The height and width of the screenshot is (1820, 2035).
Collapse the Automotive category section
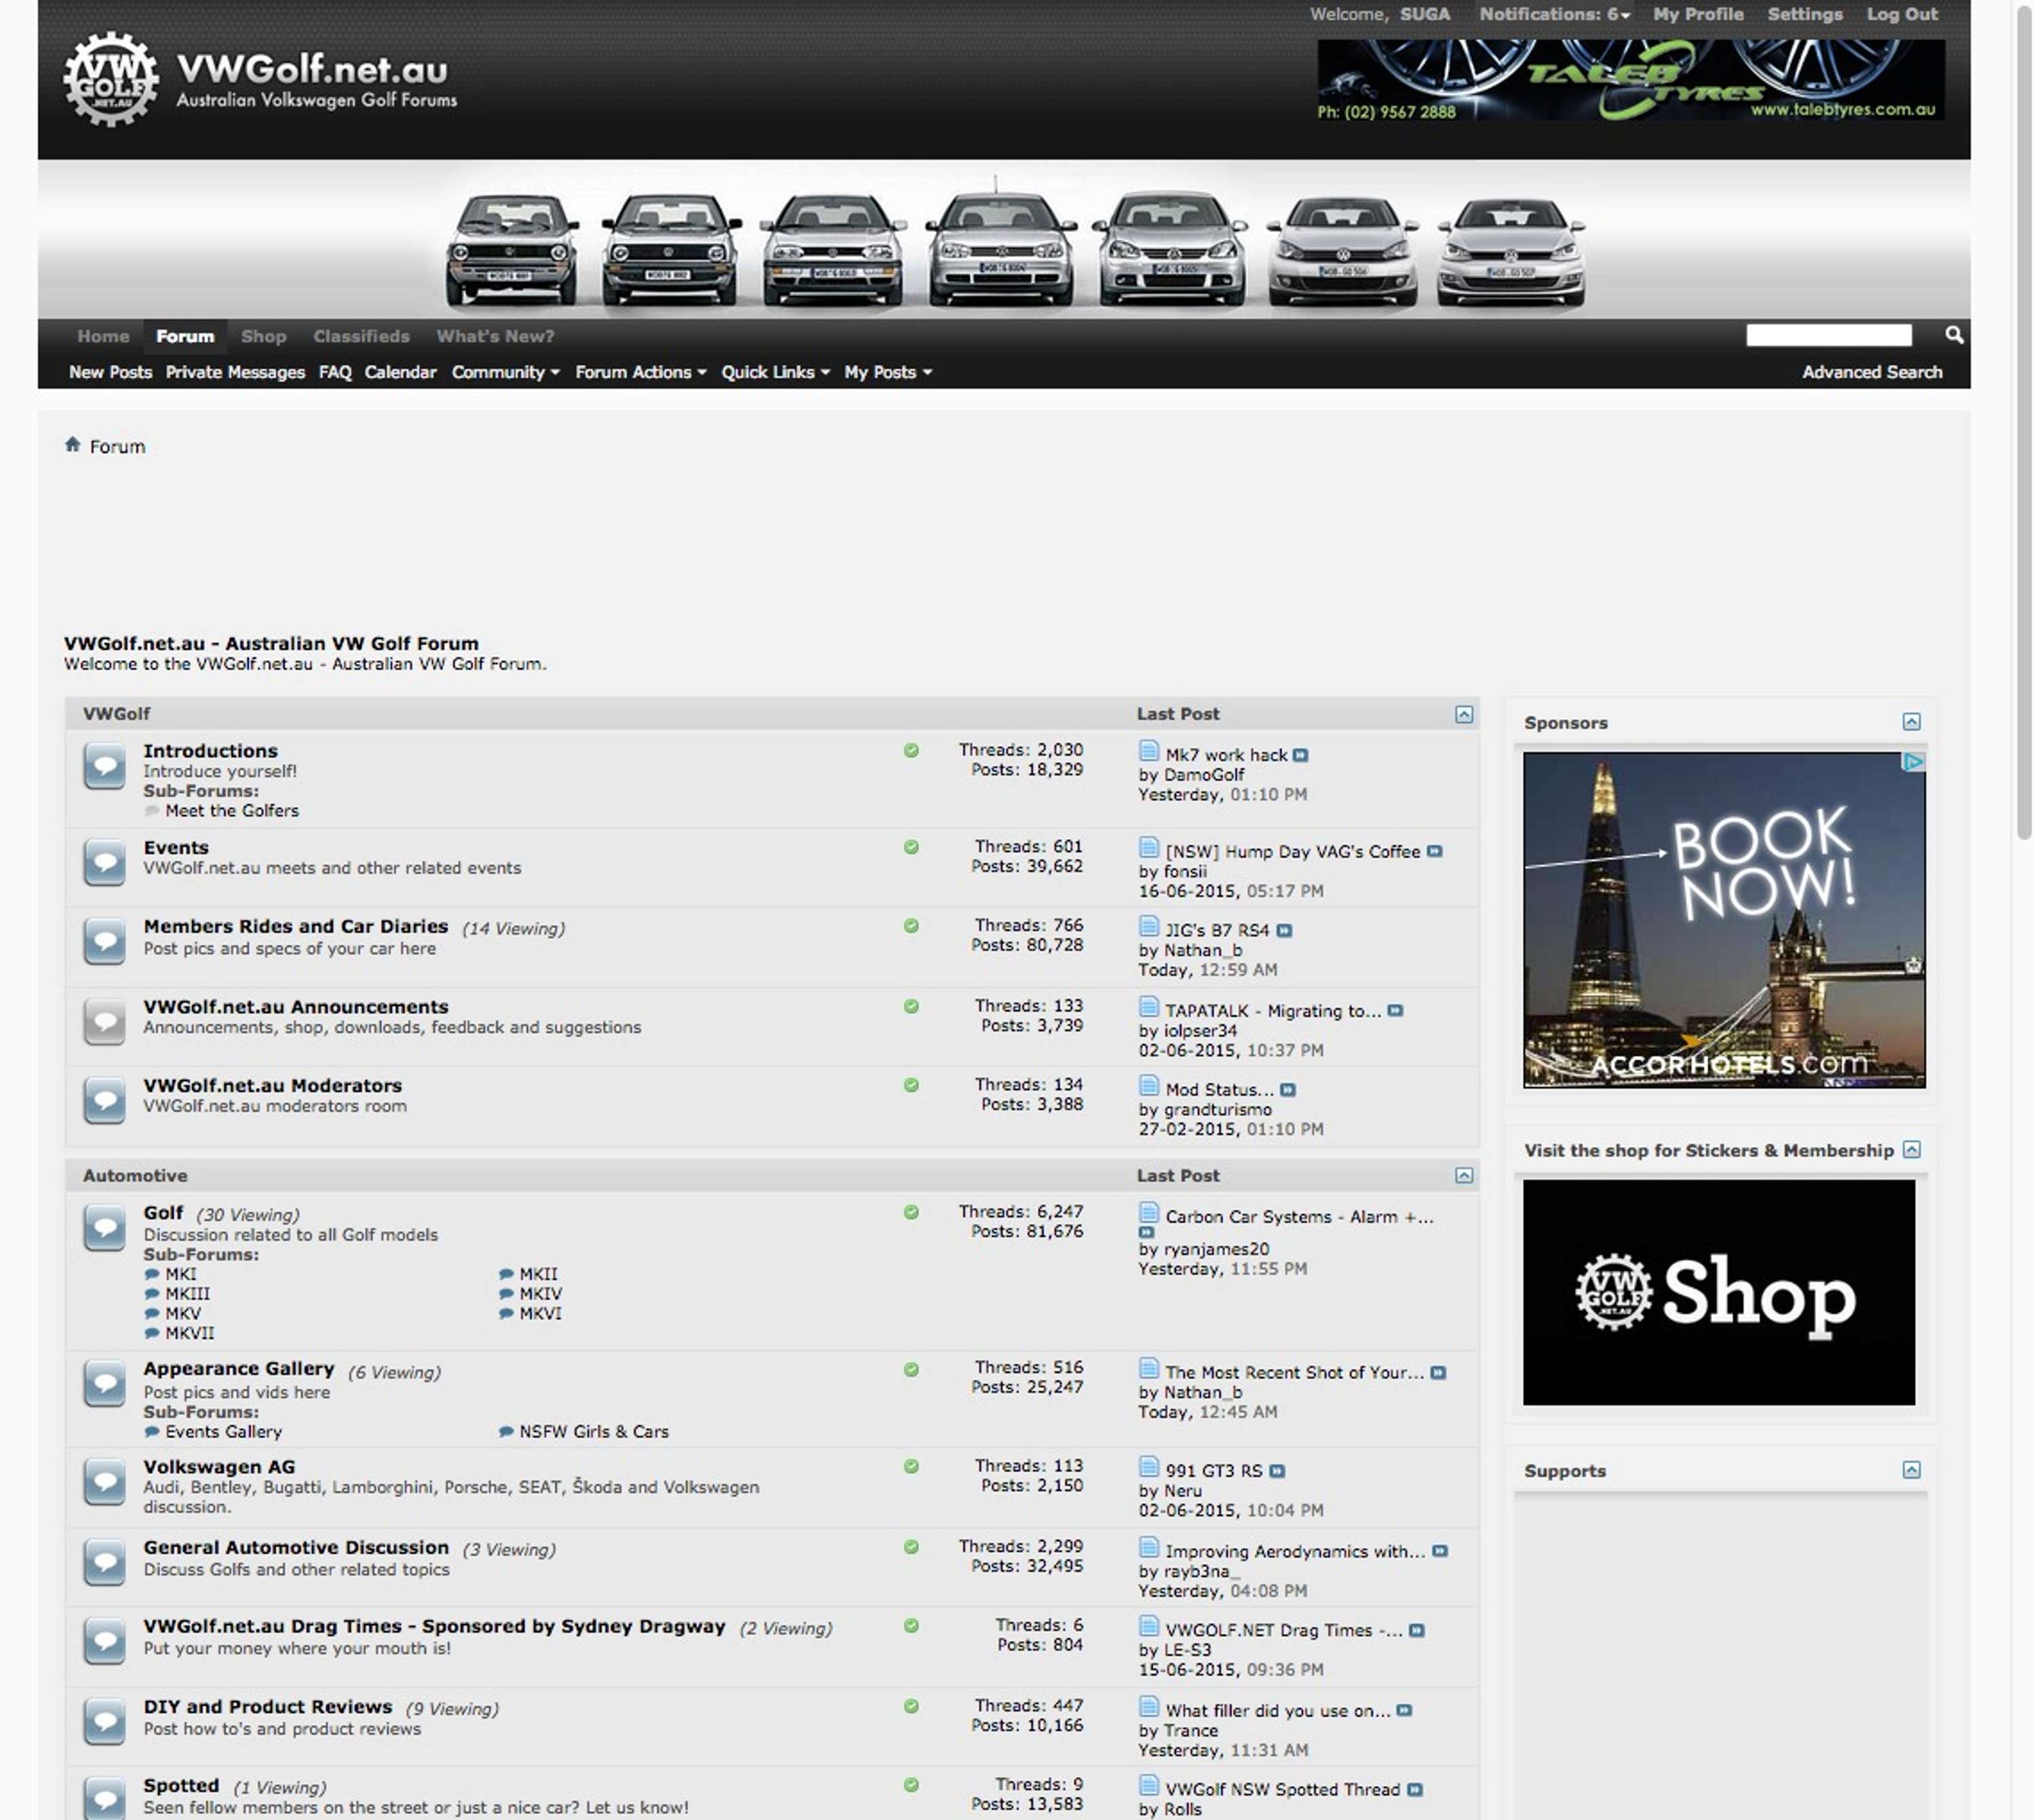(x=1464, y=1175)
